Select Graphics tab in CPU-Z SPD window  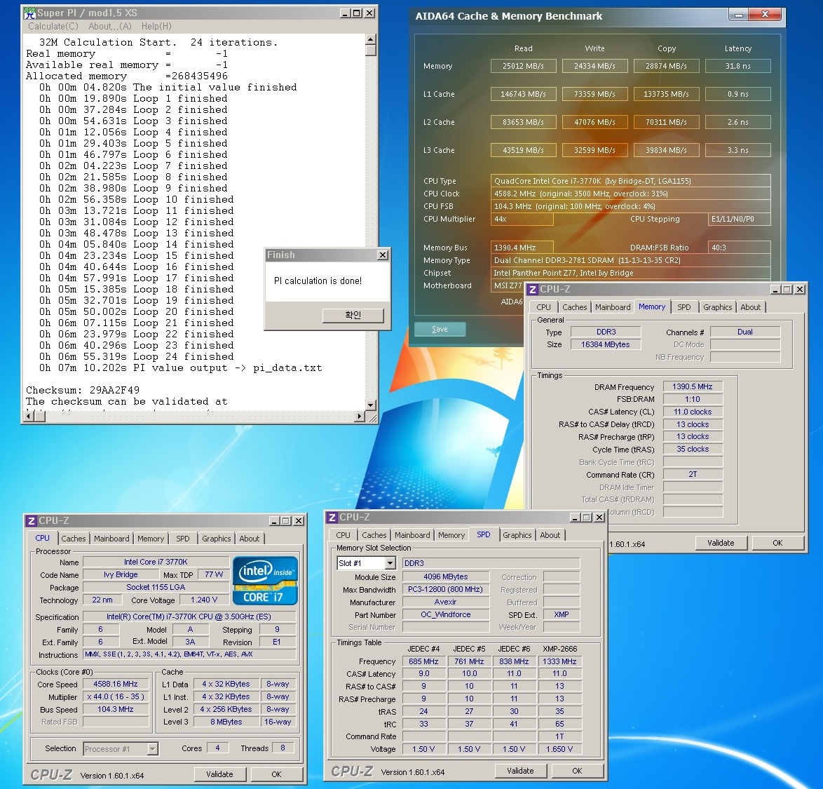point(517,535)
